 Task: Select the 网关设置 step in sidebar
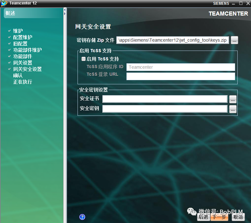(x=23, y=63)
